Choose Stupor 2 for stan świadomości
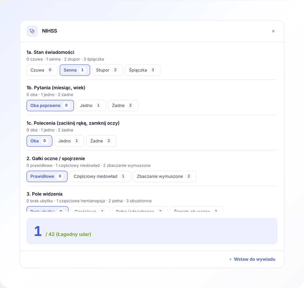 click(x=108, y=70)
